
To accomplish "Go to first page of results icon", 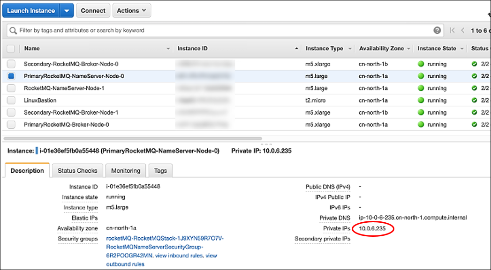I will click(x=452, y=30).
